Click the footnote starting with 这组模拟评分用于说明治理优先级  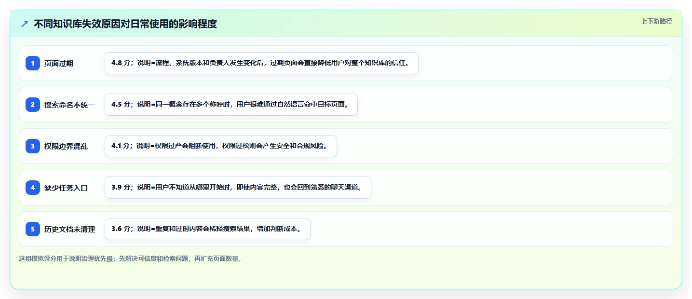click(x=130, y=258)
